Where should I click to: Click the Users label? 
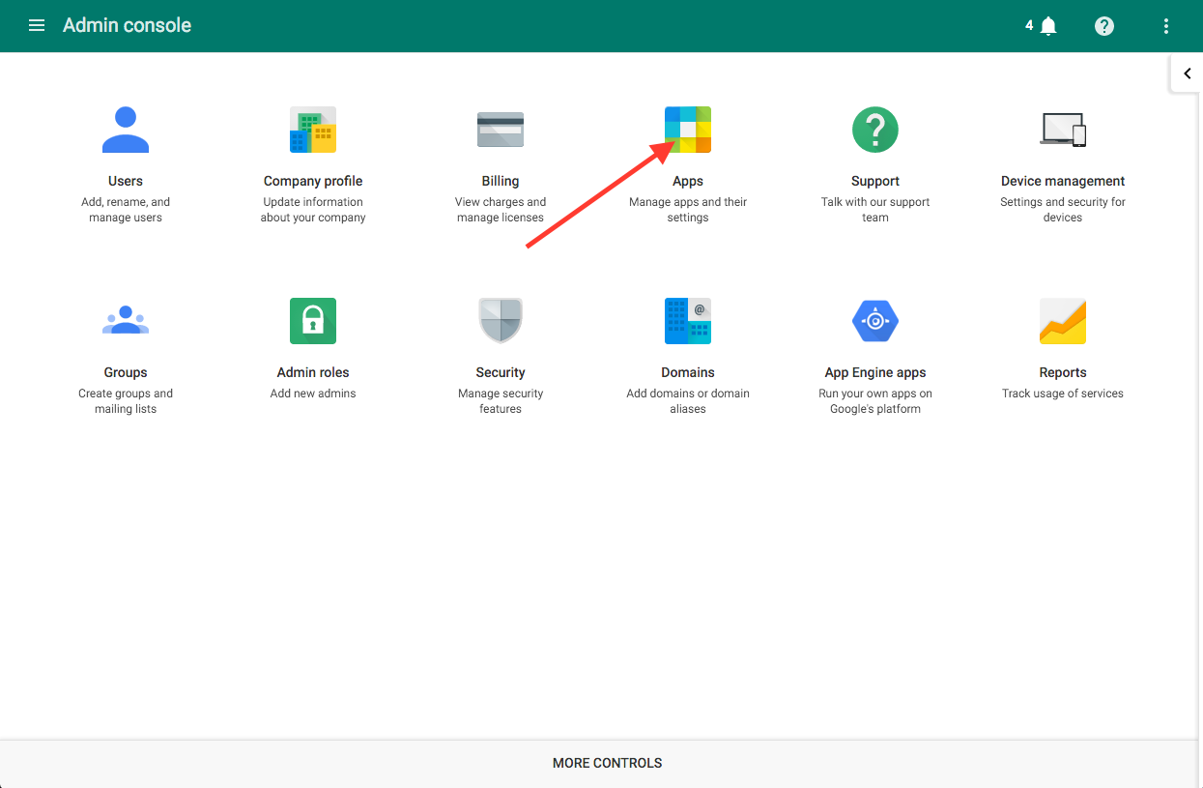126,181
